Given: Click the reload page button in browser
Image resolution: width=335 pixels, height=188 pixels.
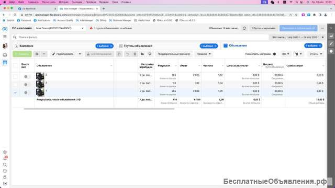Looking at the screenshot, I should (15, 15).
